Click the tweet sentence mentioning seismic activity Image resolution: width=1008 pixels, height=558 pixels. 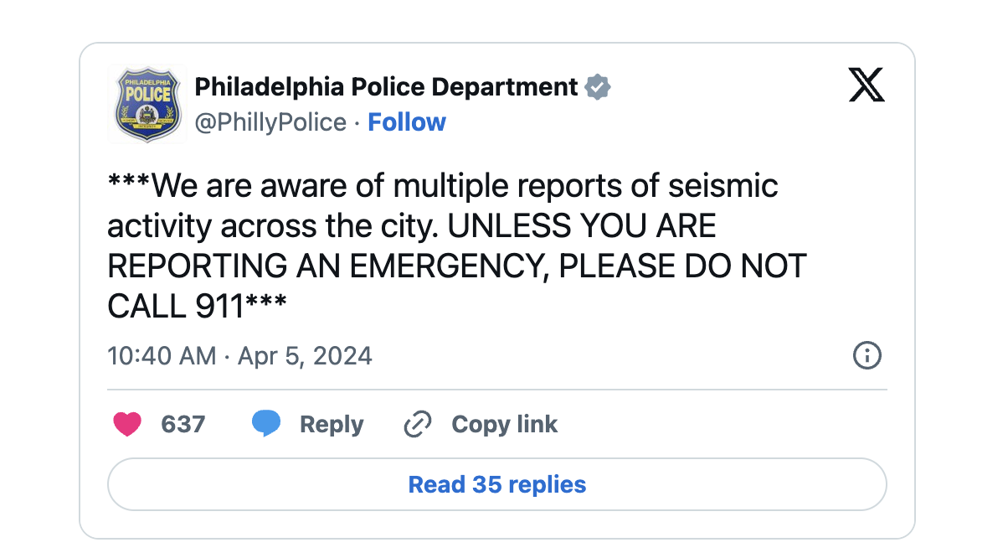(444, 205)
